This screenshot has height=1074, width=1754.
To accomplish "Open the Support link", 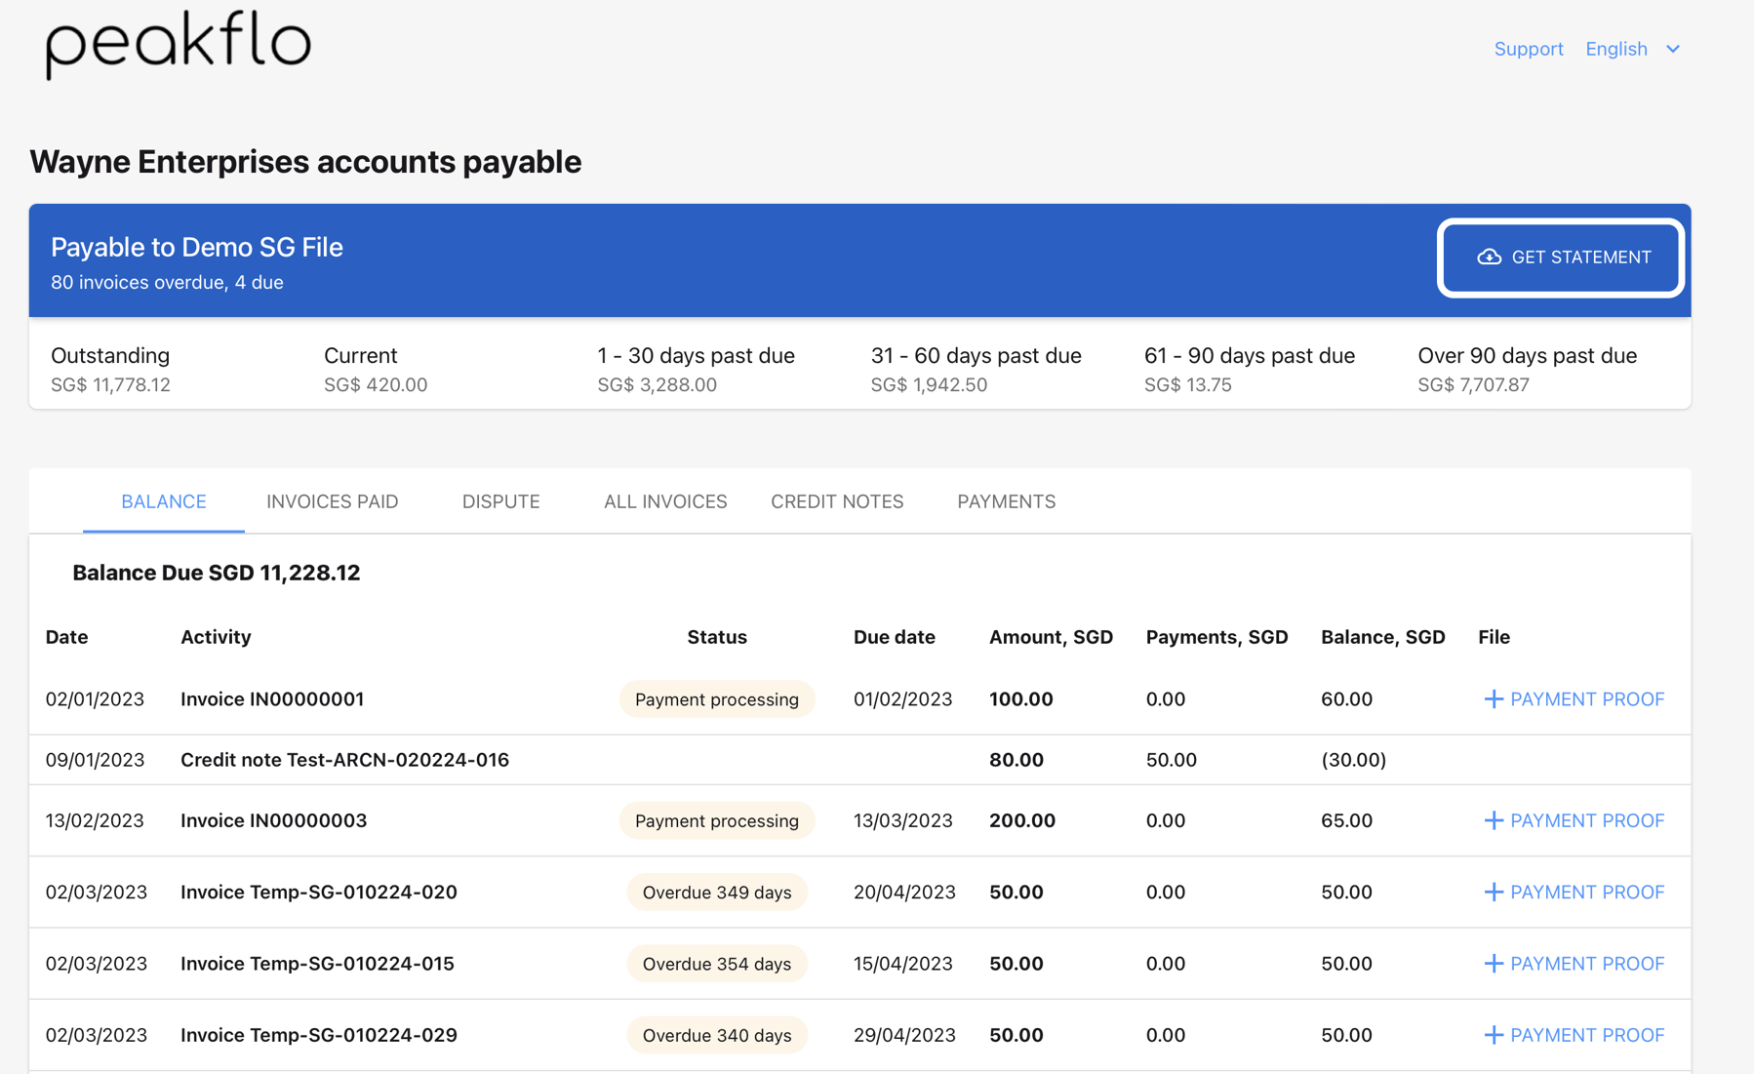I will pyautogui.click(x=1528, y=49).
